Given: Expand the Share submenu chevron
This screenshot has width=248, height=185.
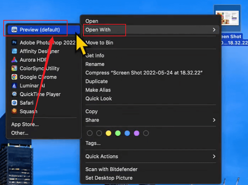Looking at the screenshot, I should pyautogui.click(x=214, y=120).
